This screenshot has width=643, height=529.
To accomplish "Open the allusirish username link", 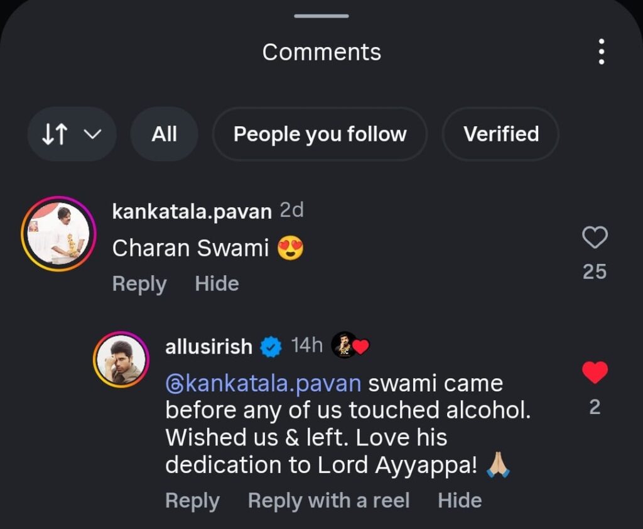I will click(208, 346).
